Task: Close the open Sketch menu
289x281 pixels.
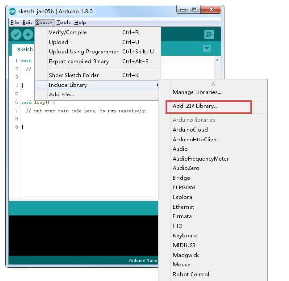Action: [44, 23]
